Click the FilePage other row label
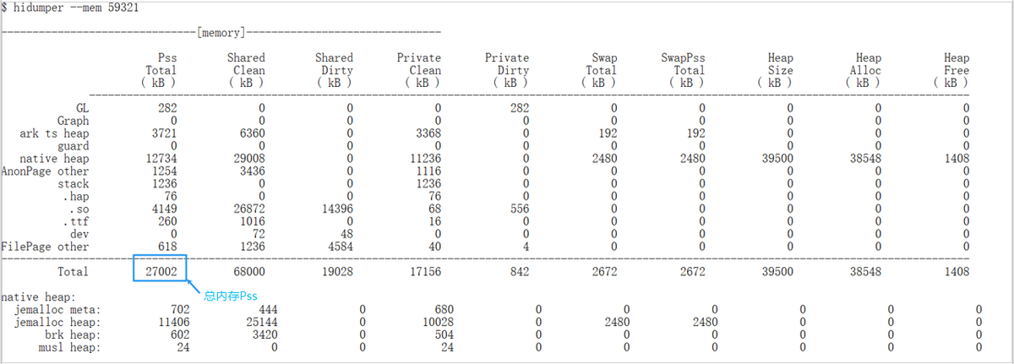 point(45,246)
